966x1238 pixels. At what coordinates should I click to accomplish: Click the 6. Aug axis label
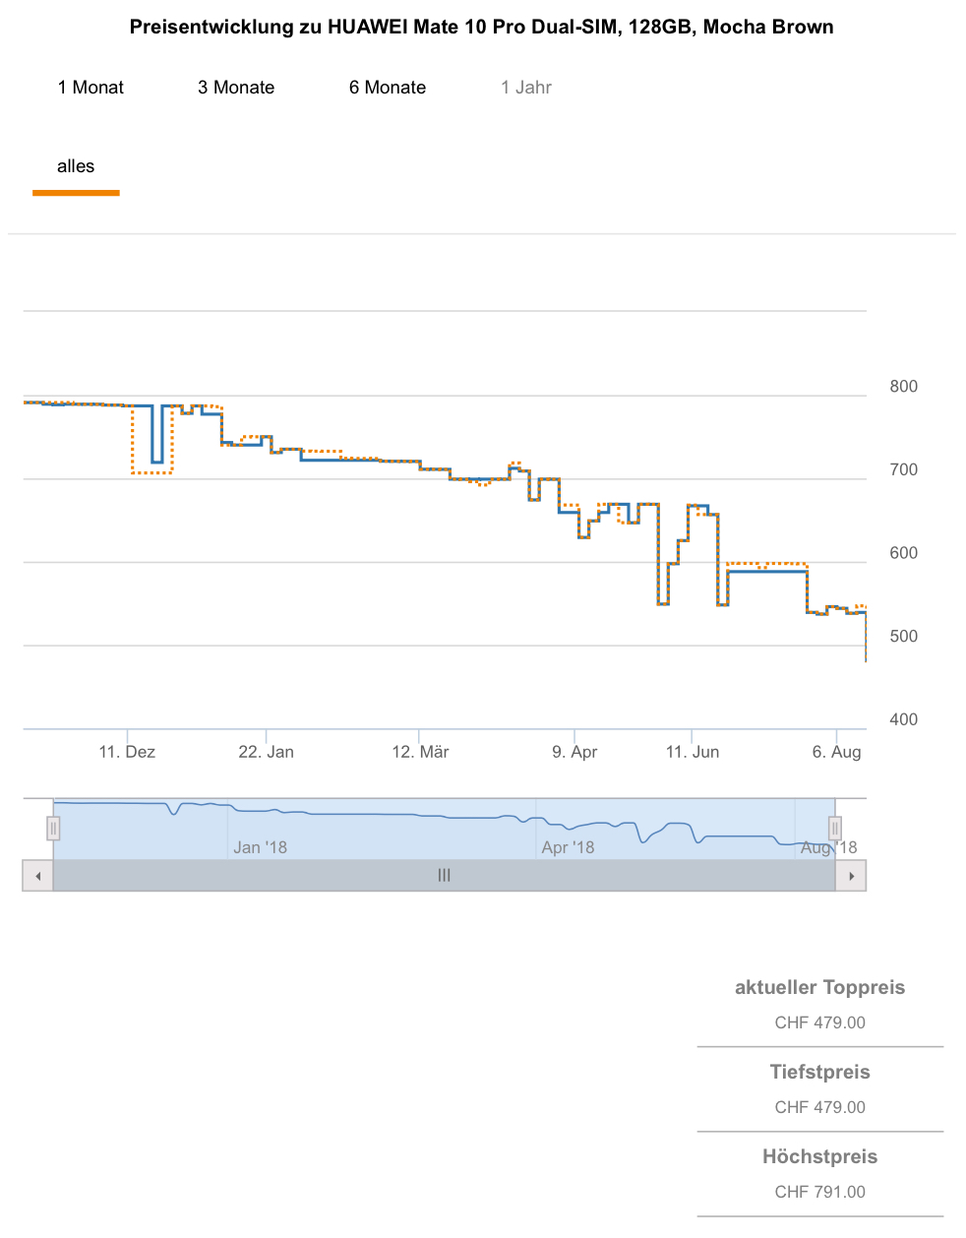click(x=836, y=752)
